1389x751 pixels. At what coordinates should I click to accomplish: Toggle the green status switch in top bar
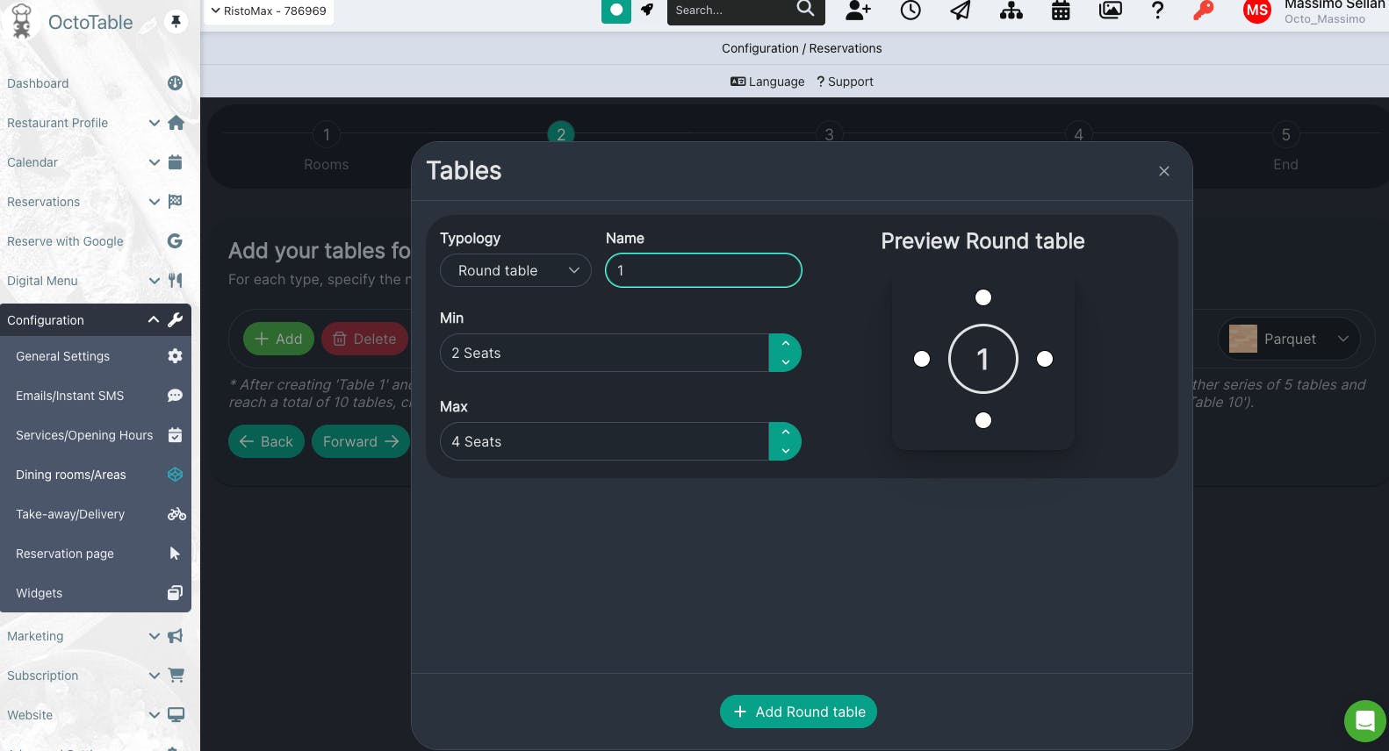pos(616,11)
